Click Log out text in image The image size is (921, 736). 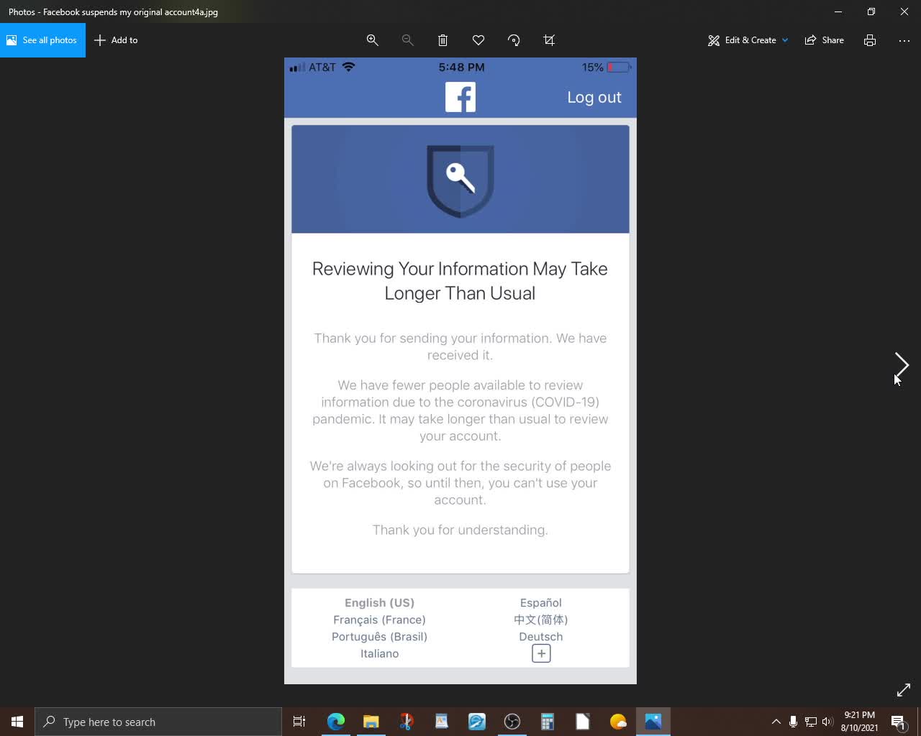pyautogui.click(x=594, y=97)
